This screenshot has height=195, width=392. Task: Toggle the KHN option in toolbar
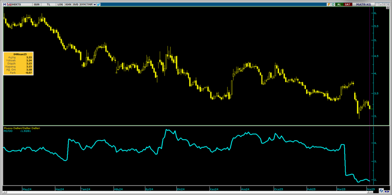tap(68, 5)
